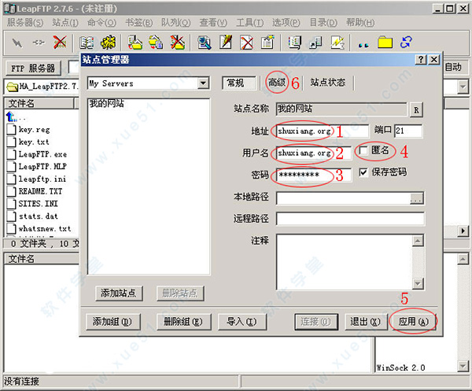
Task: Click the 注释 notes text area
Action: tap(345, 262)
